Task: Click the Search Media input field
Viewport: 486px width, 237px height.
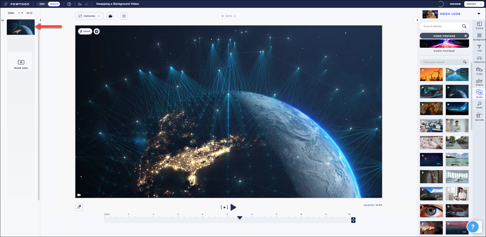Action: [441, 26]
